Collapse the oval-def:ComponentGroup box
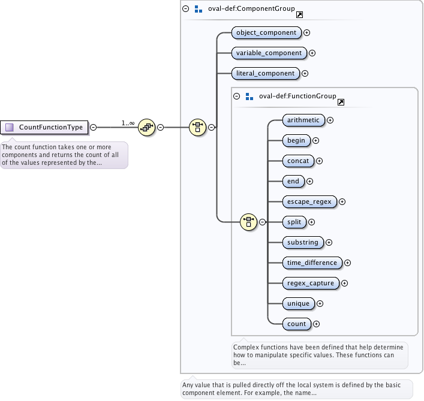Screen dimensions: 424x401 coord(185,9)
